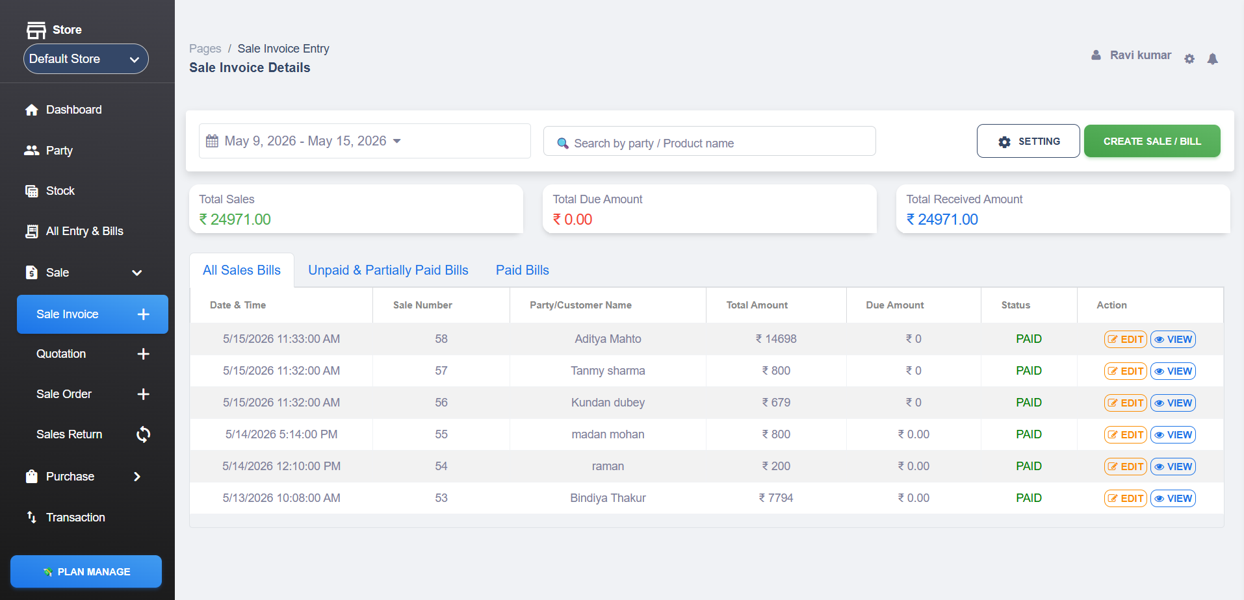View sale number 58 for Aditya Mahto

1173,339
